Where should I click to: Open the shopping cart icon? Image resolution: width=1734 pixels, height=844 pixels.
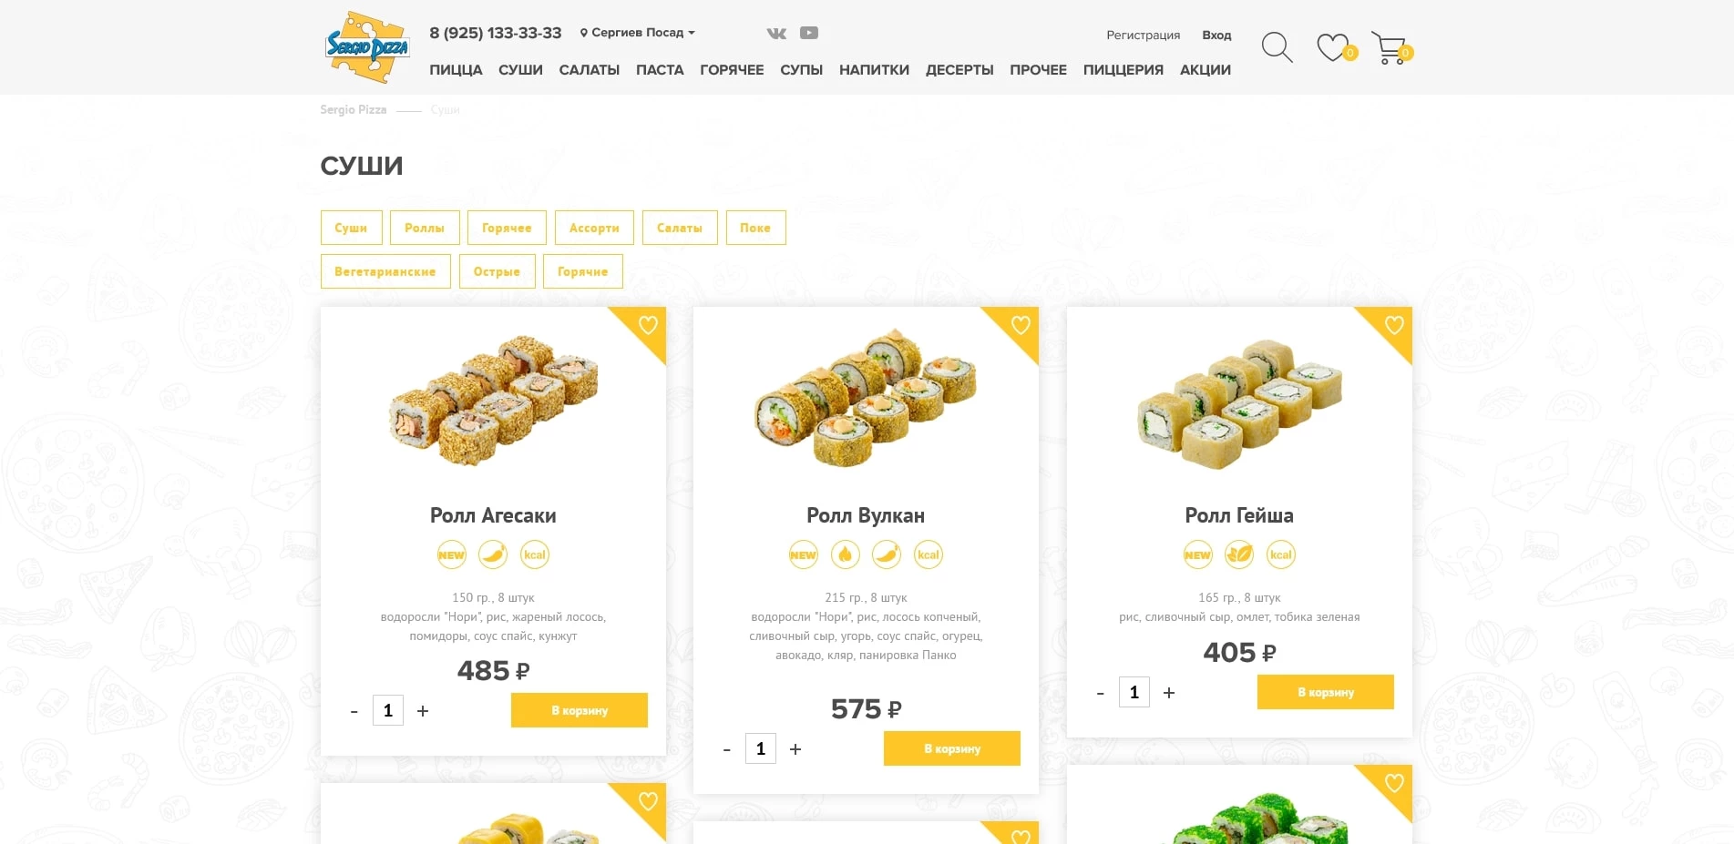pyautogui.click(x=1390, y=48)
